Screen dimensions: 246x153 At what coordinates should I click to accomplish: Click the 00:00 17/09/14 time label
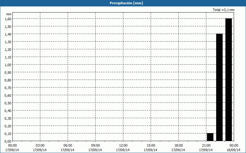pos(12,148)
